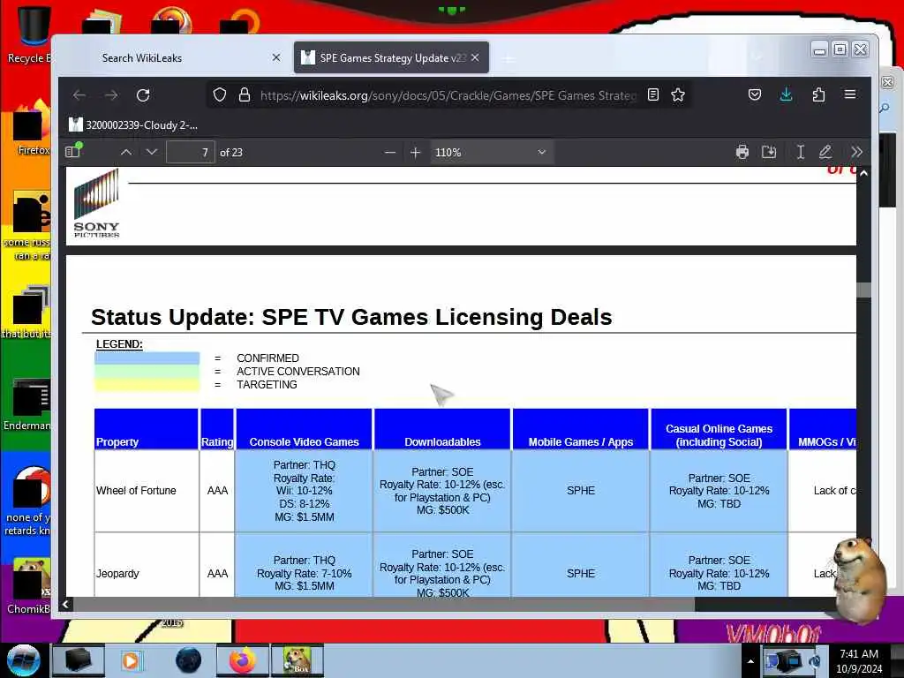Click the green ACTIVE CONVERSATION swatch
The width and height of the screenshot is (904, 678).
pos(147,372)
